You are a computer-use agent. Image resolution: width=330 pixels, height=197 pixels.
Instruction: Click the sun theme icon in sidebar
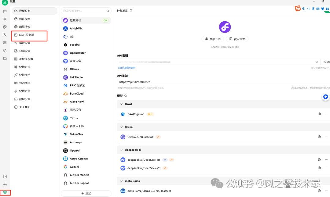(5, 184)
